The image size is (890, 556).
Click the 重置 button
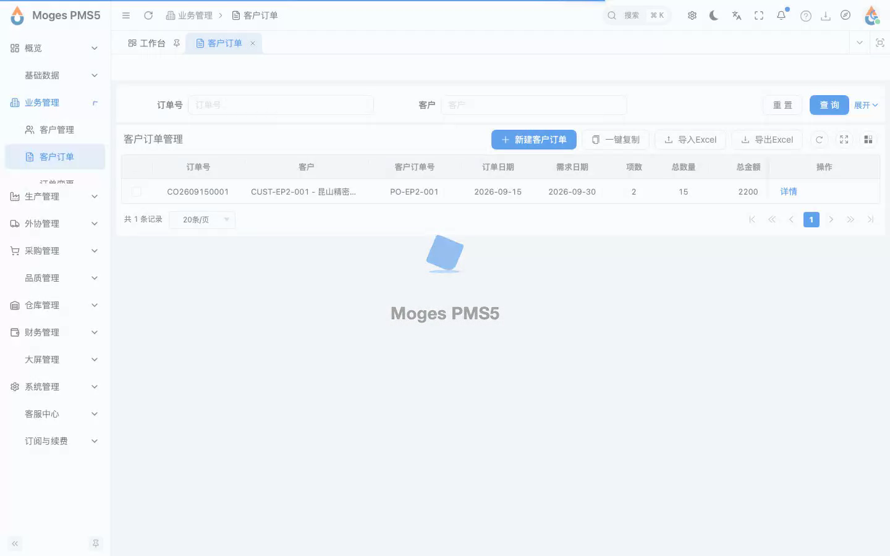[x=782, y=105]
